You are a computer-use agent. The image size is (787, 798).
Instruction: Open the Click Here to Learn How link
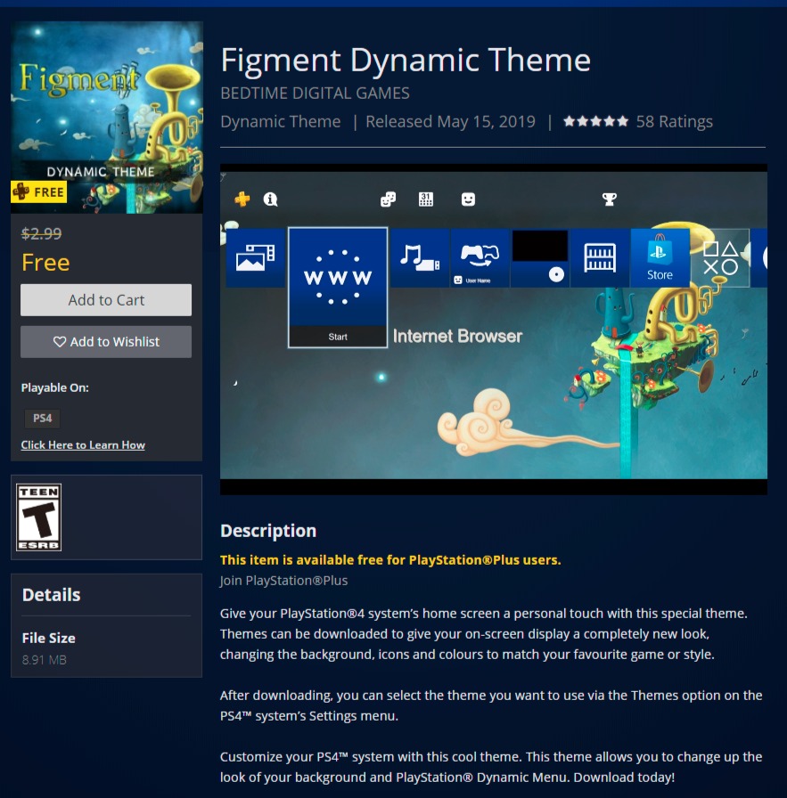pos(83,444)
